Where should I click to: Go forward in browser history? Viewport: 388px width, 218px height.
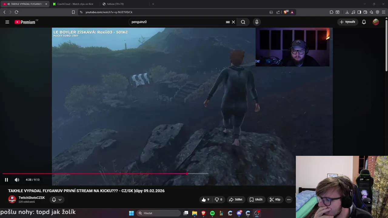(x=10, y=12)
